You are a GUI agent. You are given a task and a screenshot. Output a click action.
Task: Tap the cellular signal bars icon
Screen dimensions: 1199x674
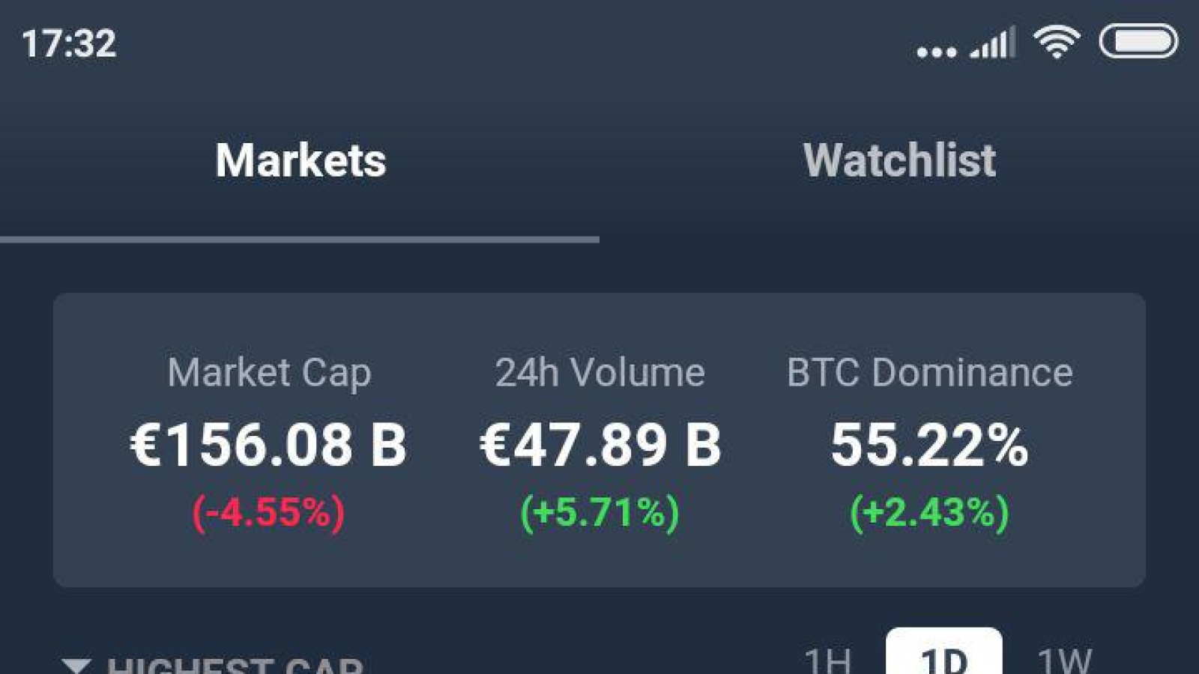(x=993, y=42)
